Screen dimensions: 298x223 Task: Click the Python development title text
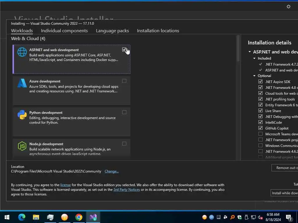(x=46, y=113)
